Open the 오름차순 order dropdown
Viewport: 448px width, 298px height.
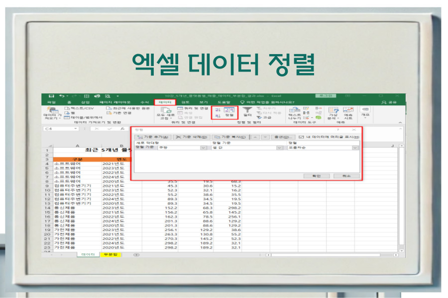355,148
